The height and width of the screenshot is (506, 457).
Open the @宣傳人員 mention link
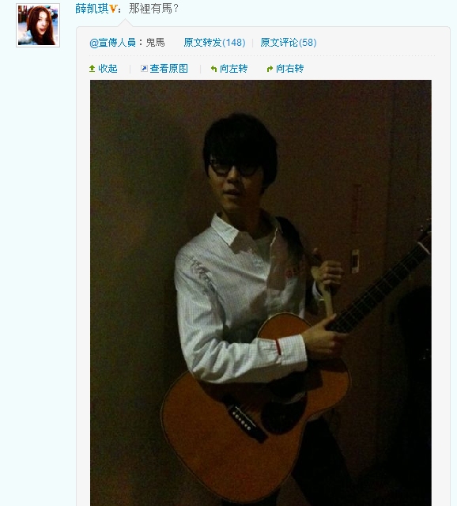(112, 43)
